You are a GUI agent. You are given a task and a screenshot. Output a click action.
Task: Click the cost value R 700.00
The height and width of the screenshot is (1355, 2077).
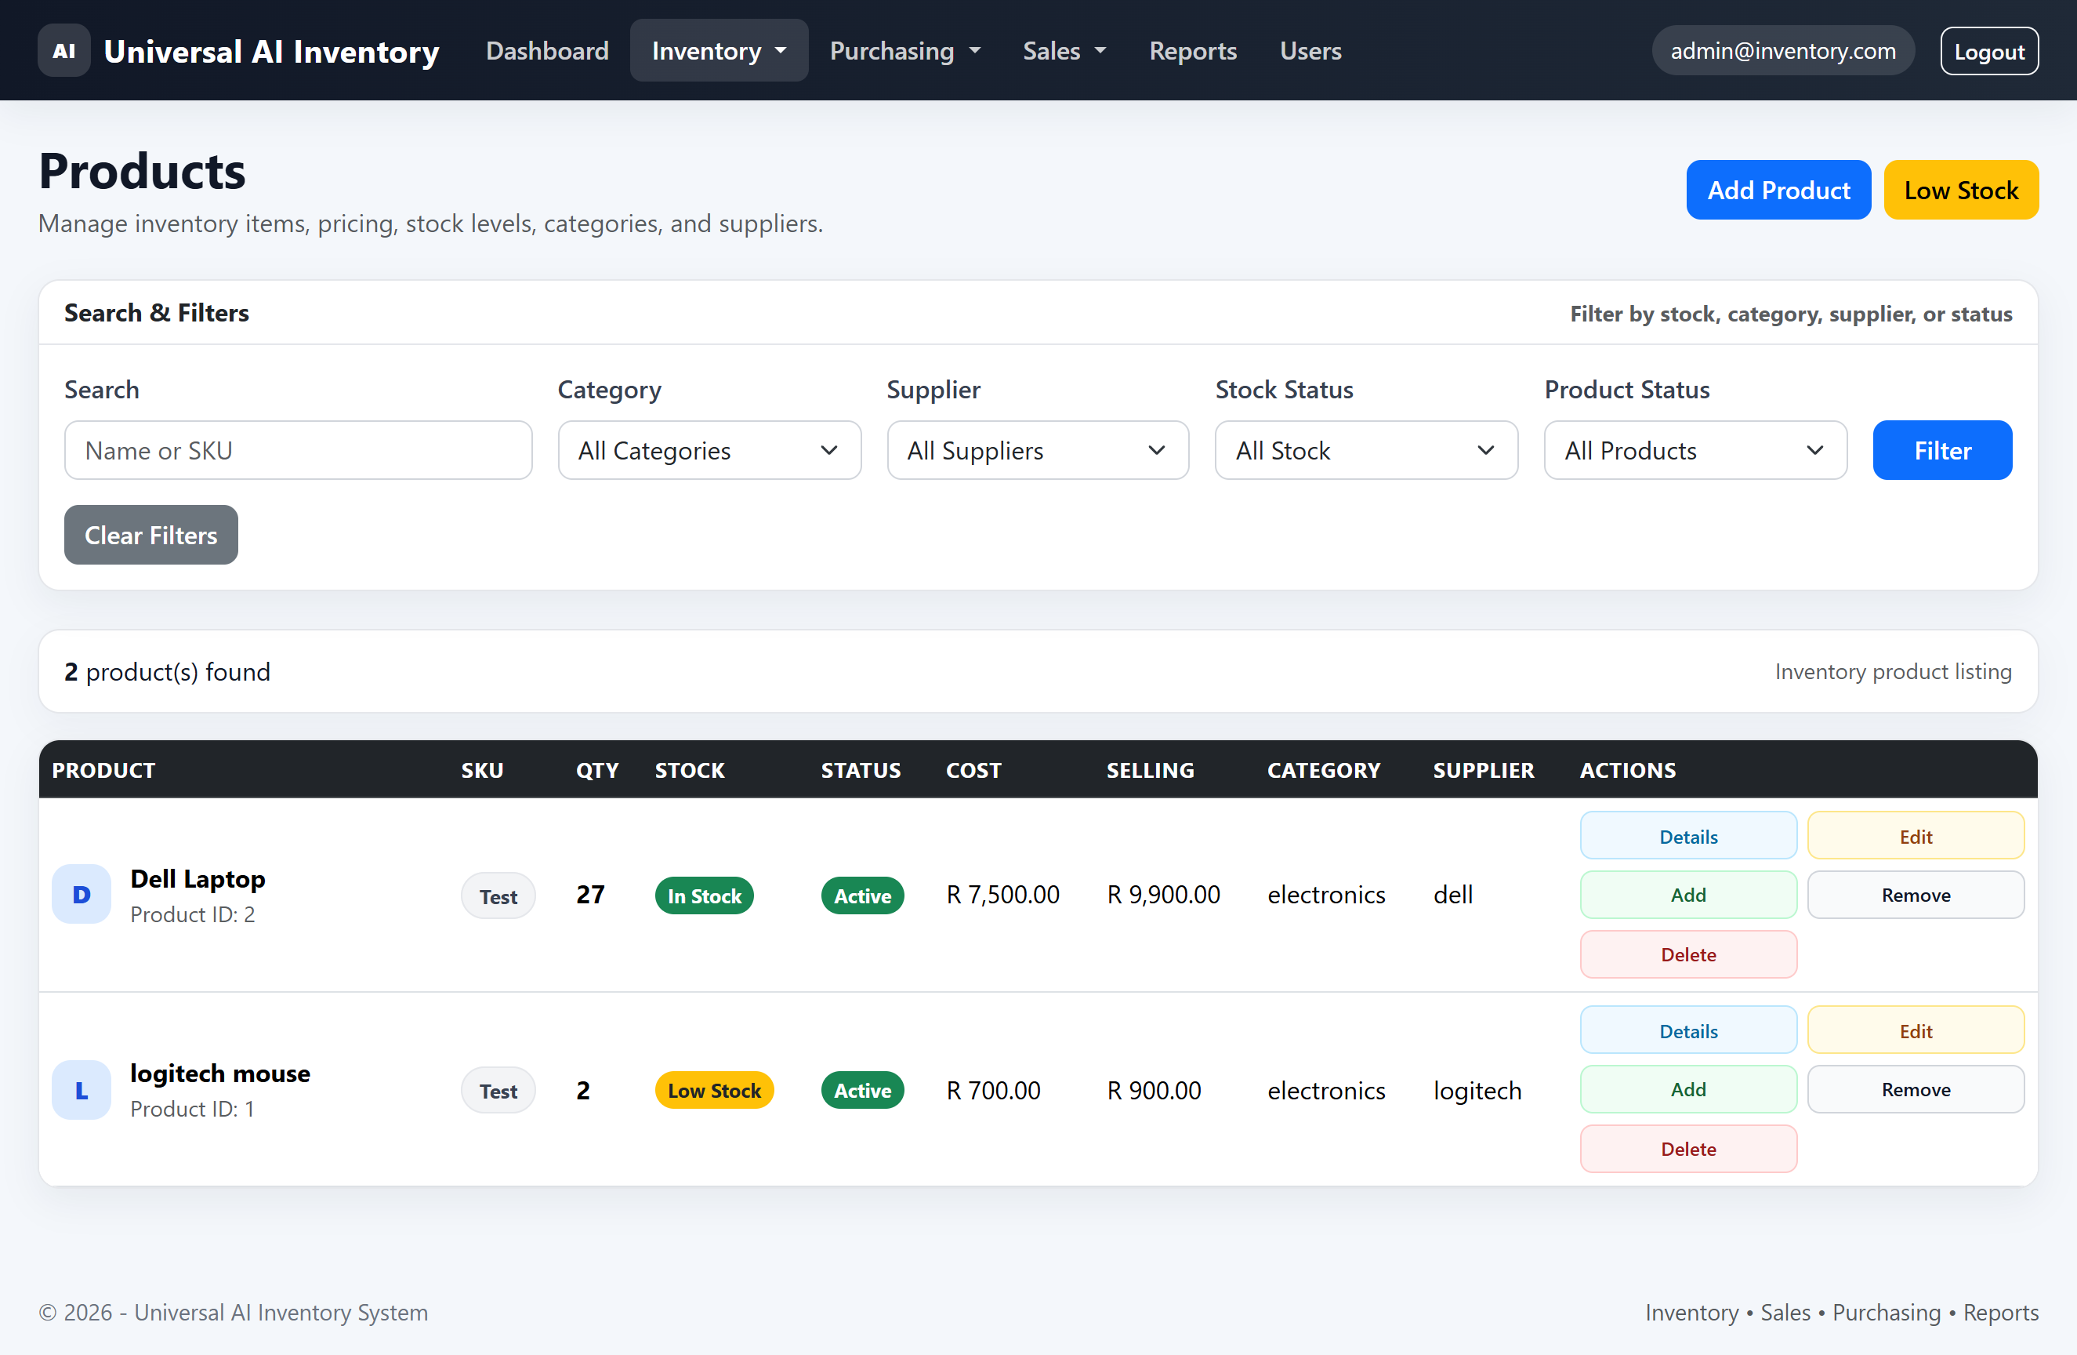993,1090
